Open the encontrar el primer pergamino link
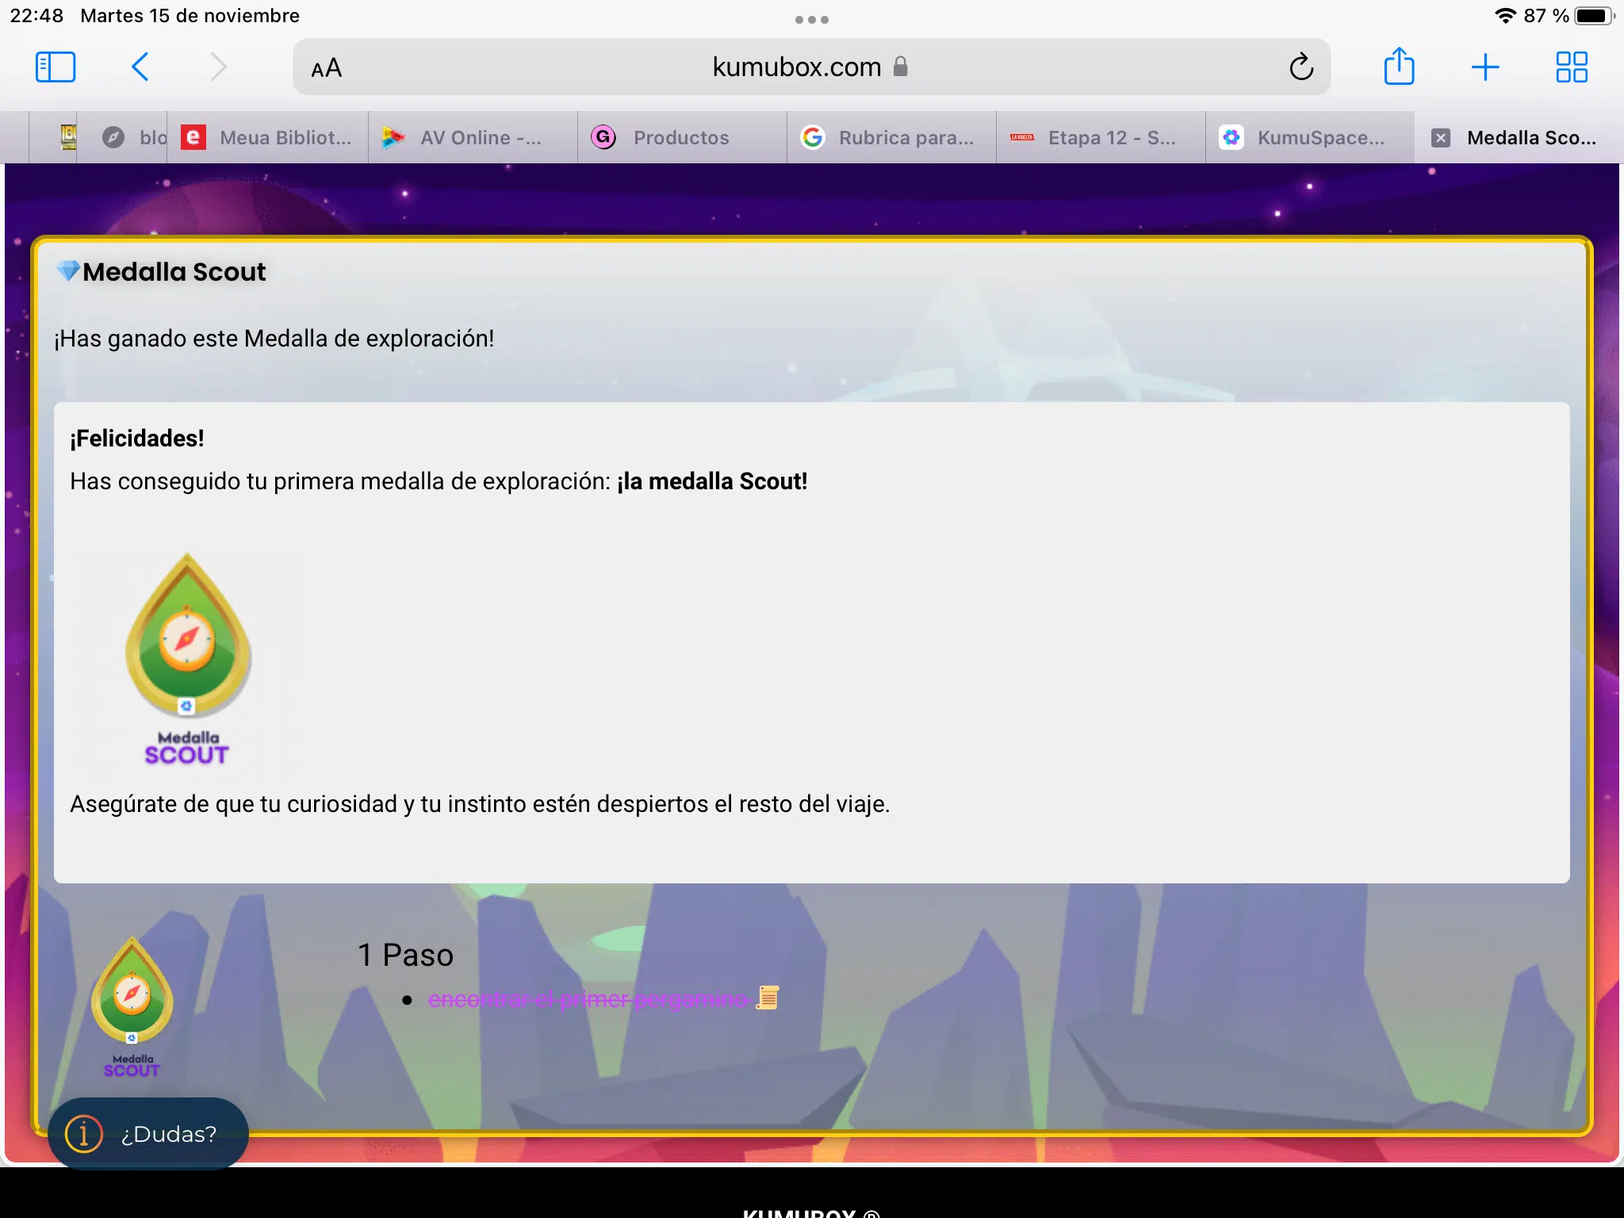 pyautogui.click(x=588, y=999)
